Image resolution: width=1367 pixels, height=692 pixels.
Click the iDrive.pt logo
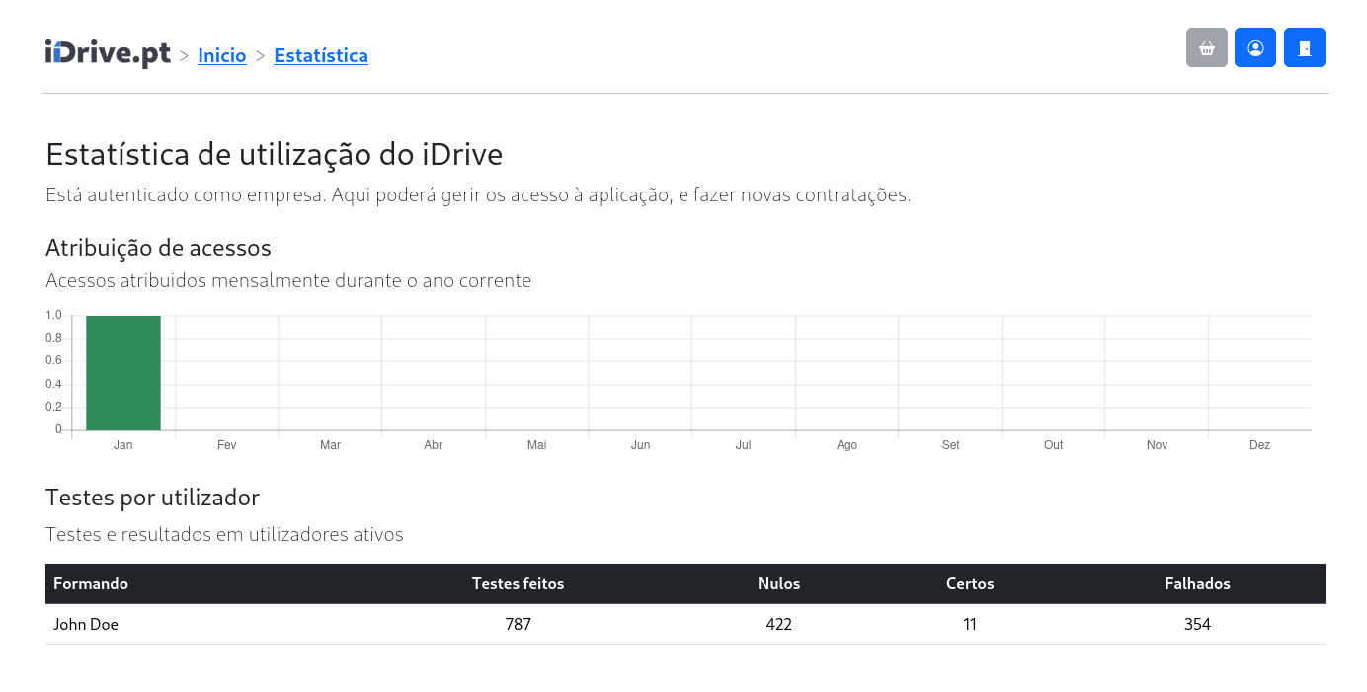pyautogui.click(x=108, y=53)
